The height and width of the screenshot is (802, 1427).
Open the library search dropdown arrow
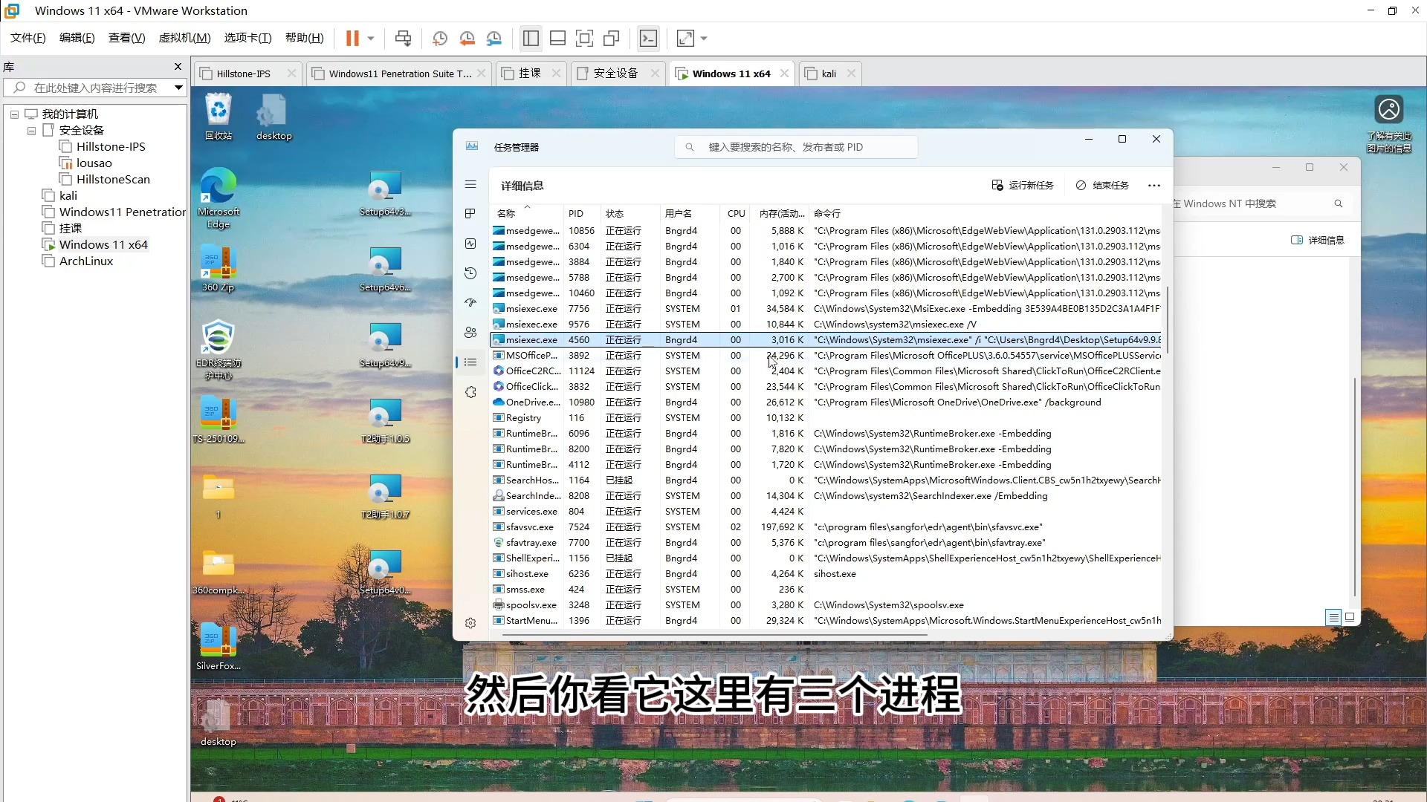coord(178,88)
